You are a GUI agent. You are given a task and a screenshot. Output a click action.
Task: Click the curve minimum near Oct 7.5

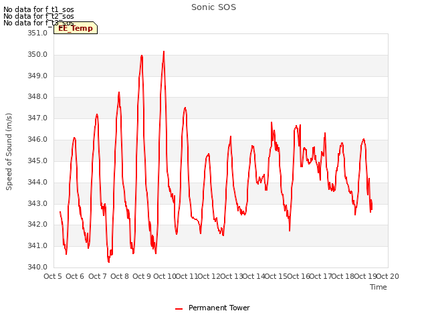(x=108, y=261)
